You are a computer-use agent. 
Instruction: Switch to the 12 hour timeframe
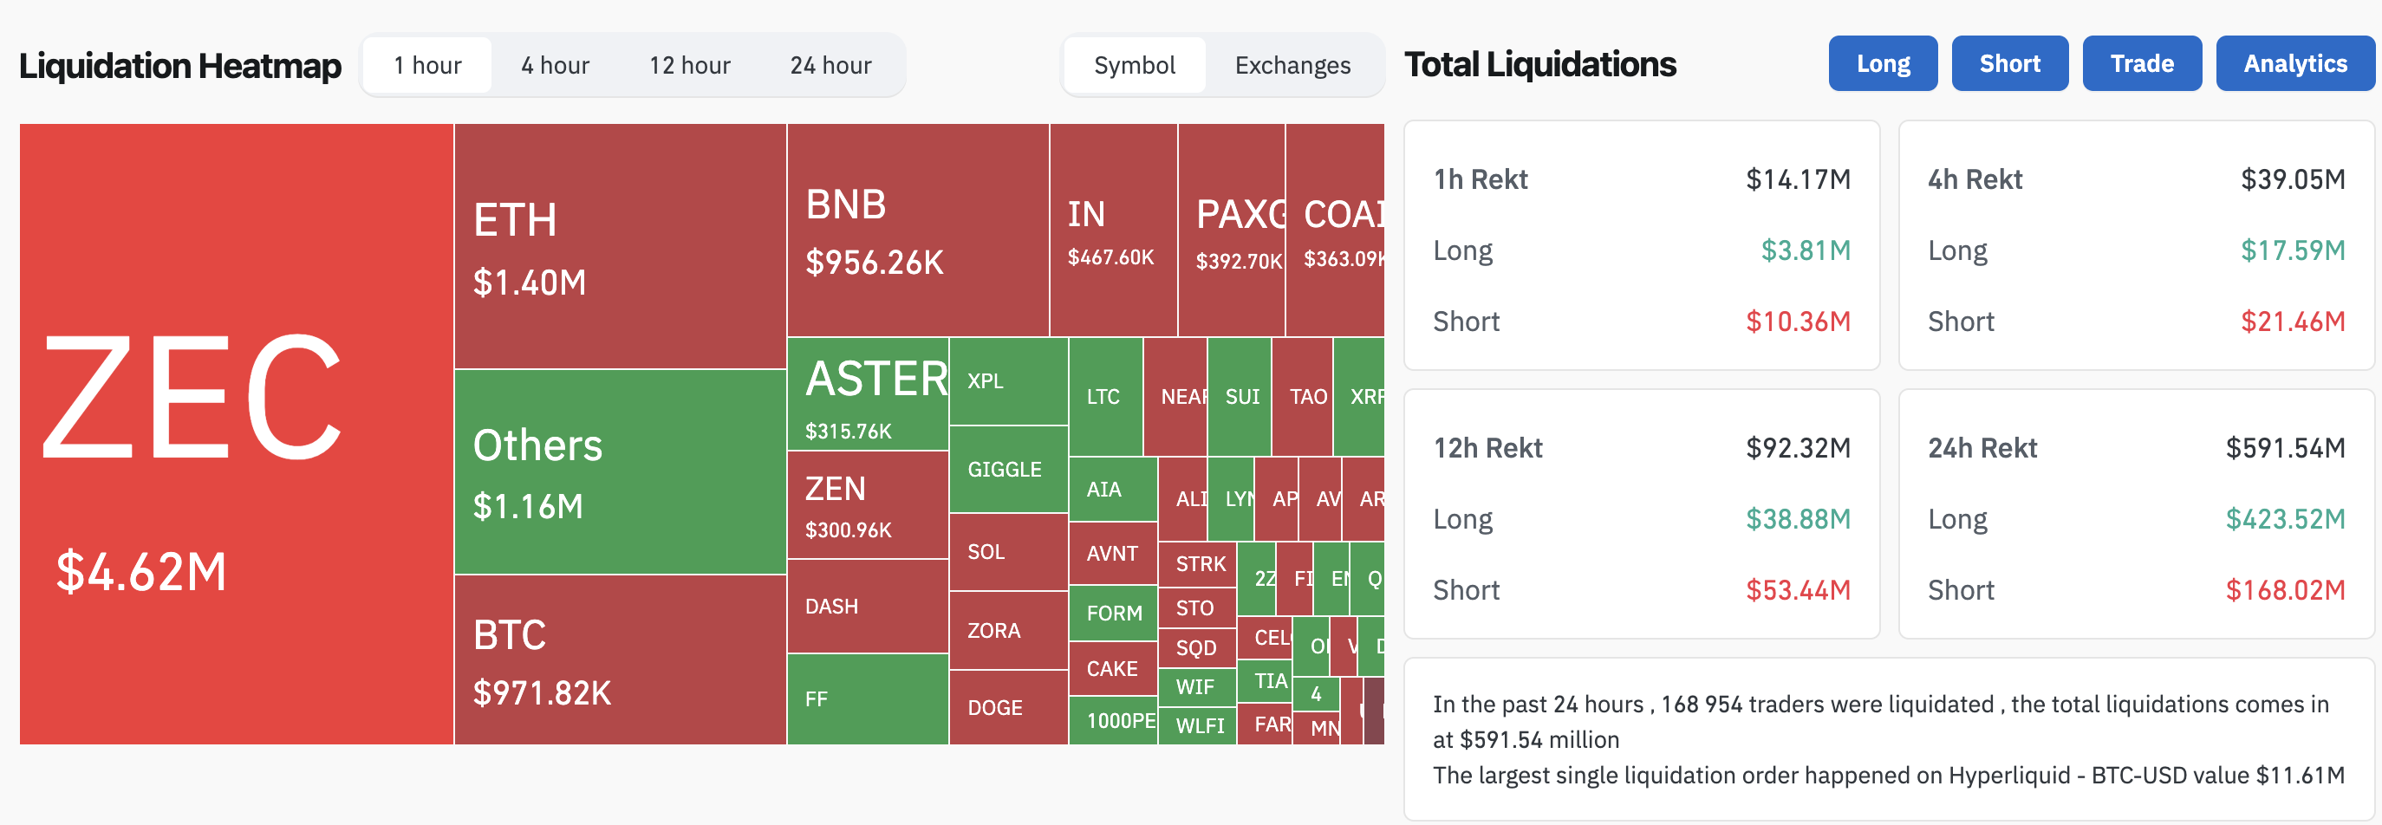tap(690, 65)
